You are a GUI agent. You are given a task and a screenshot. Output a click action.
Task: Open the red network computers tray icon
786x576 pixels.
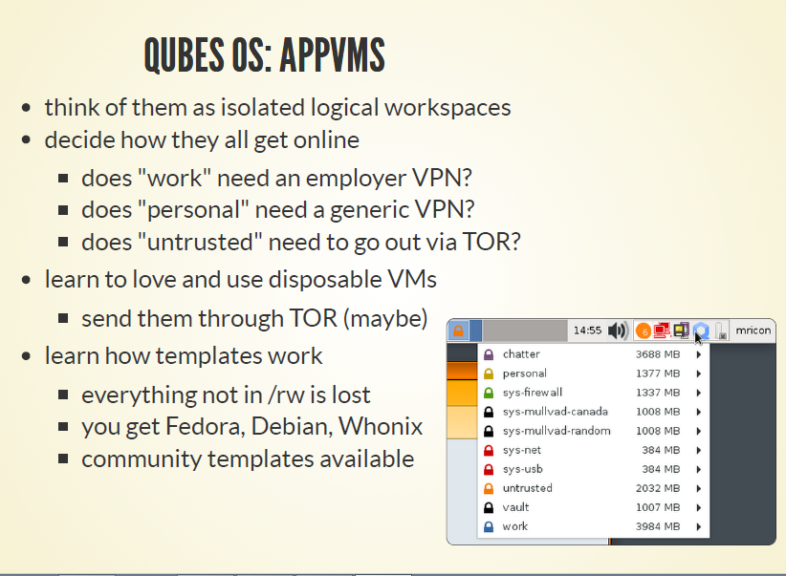coord(663,331)
